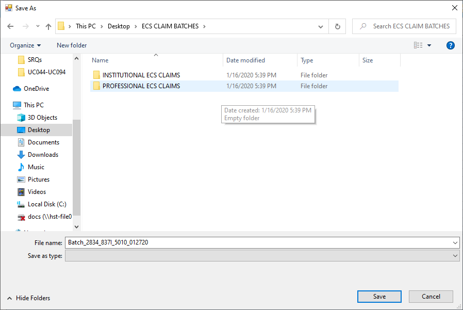Open the Help question mark icon

(x=450, y=45)
